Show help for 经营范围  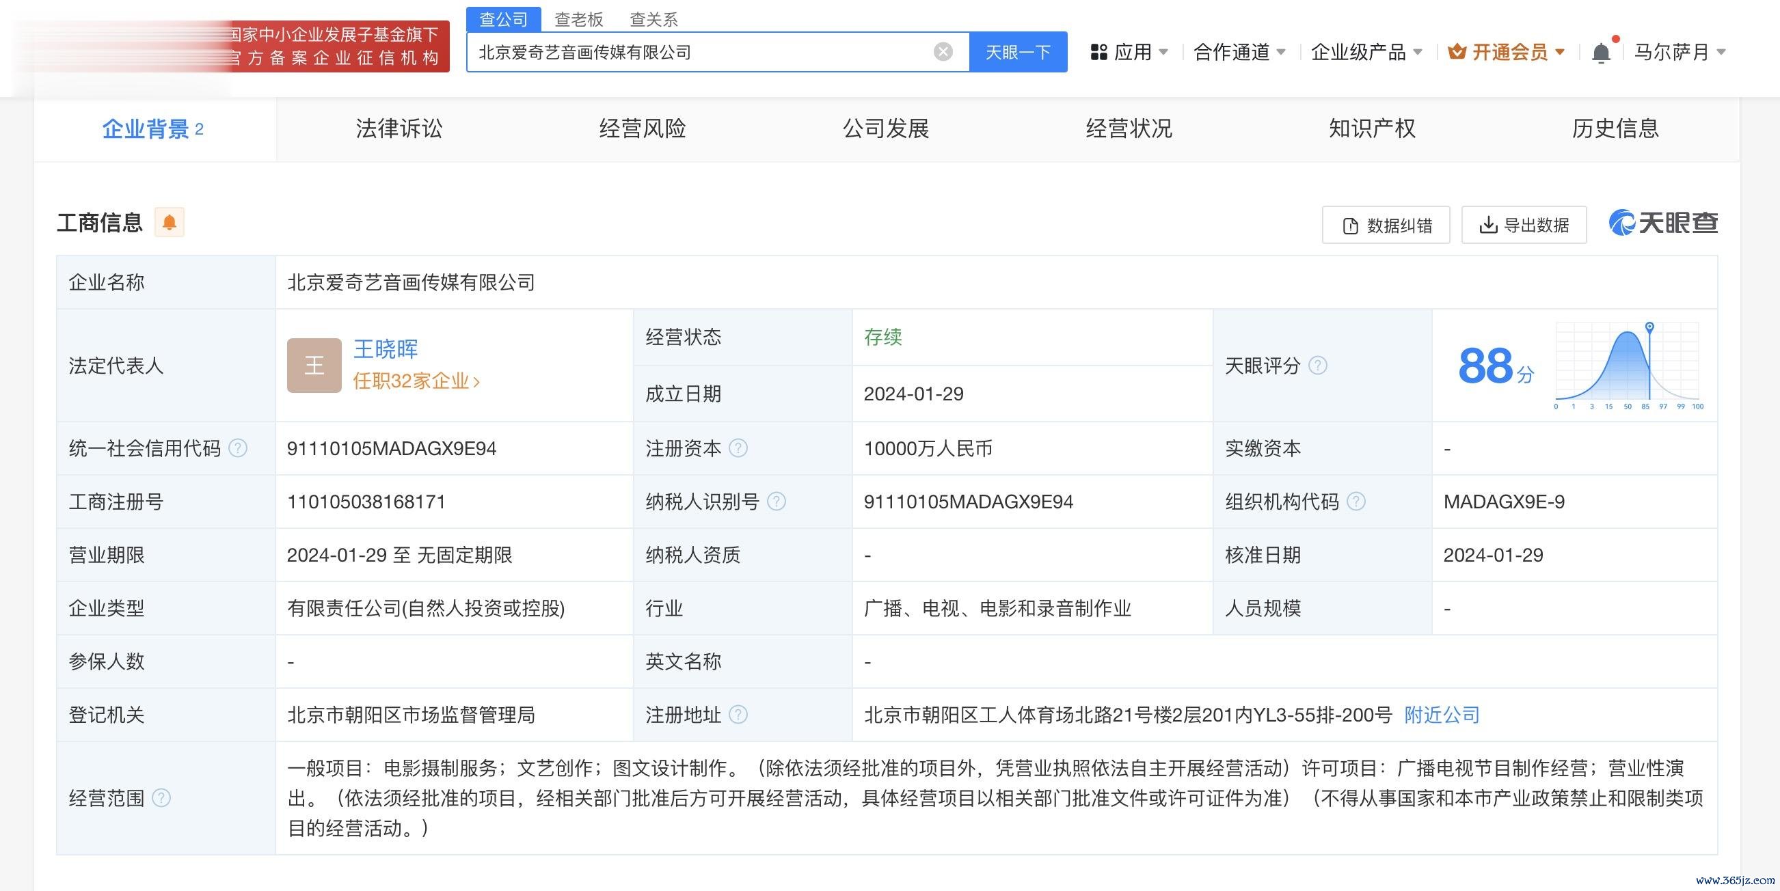point(161,799)
